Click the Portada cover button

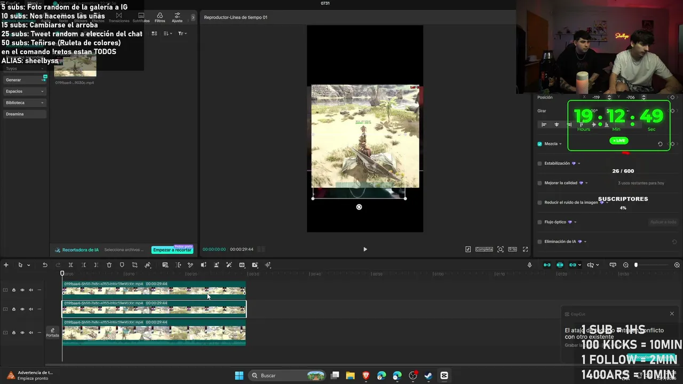coord(52,333)
